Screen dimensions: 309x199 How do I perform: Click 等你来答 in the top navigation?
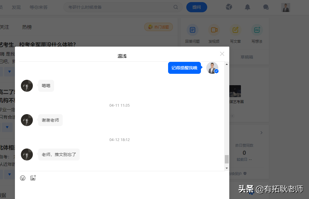pyautogui.click(x=39, y=7)
